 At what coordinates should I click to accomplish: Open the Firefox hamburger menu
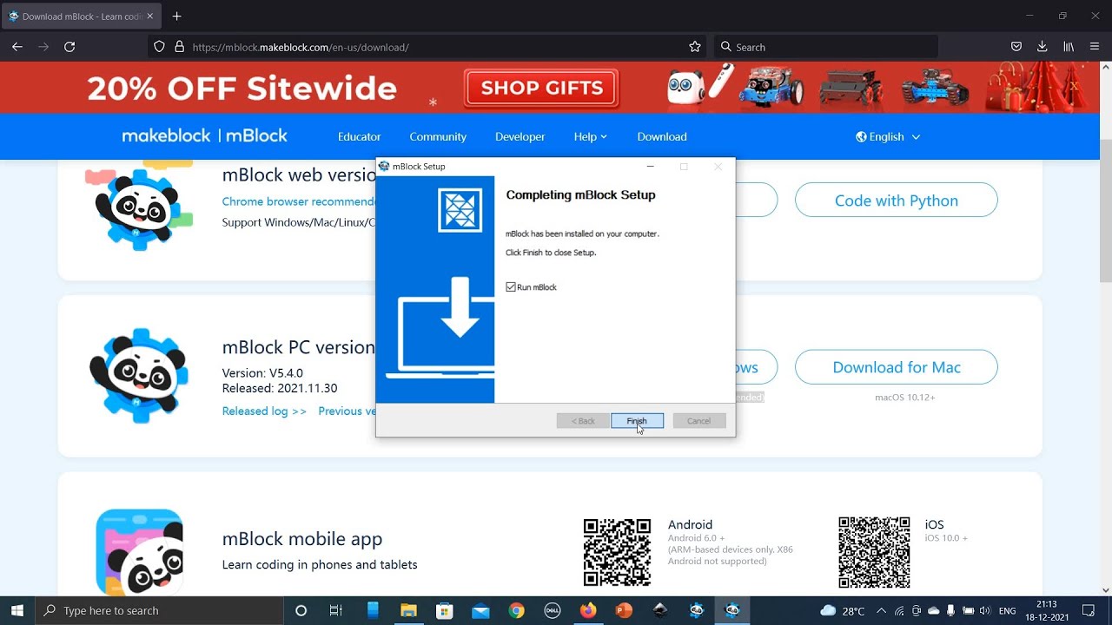click(1095, 47)
